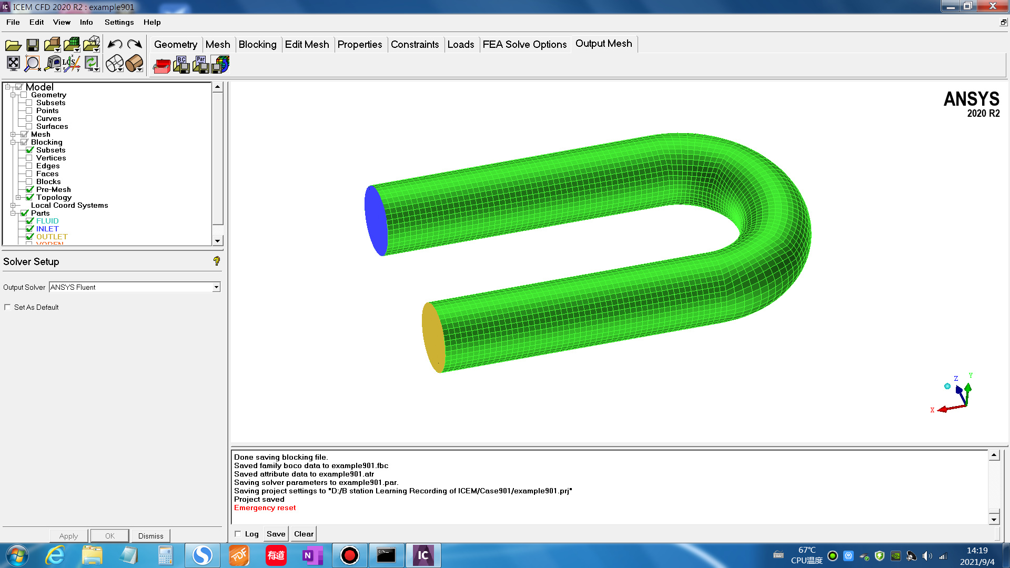Click the Dismiss button
1010x568 pixels.
pyautogui.click(x=150, y=536)
